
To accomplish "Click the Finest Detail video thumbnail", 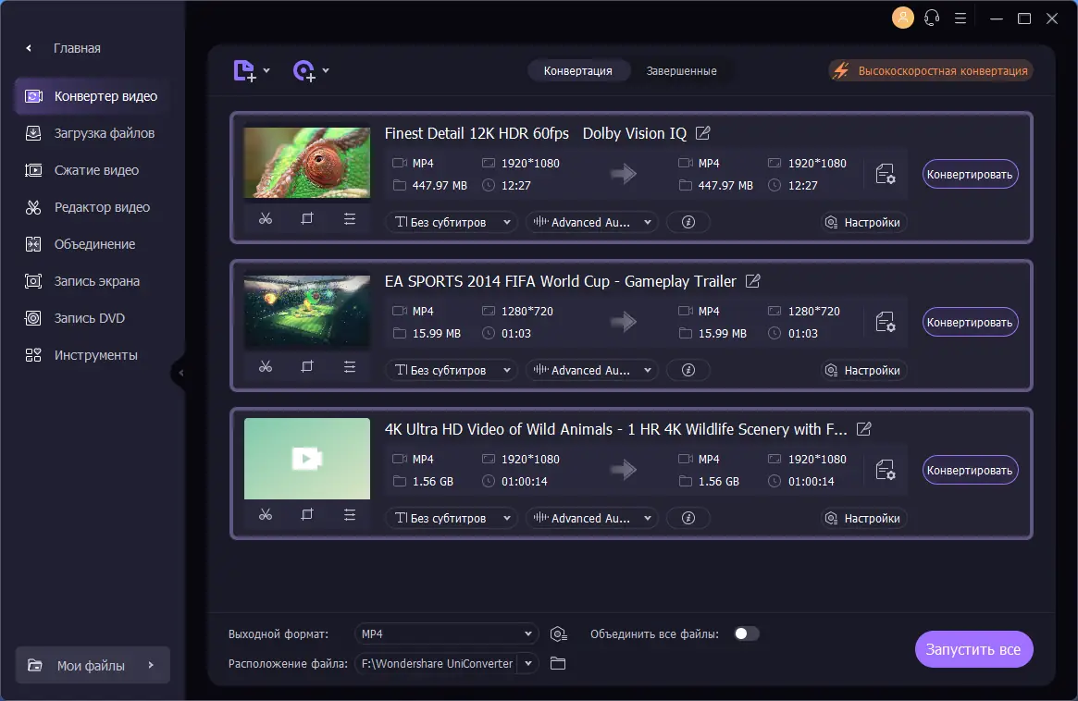I will coord(306,164).
